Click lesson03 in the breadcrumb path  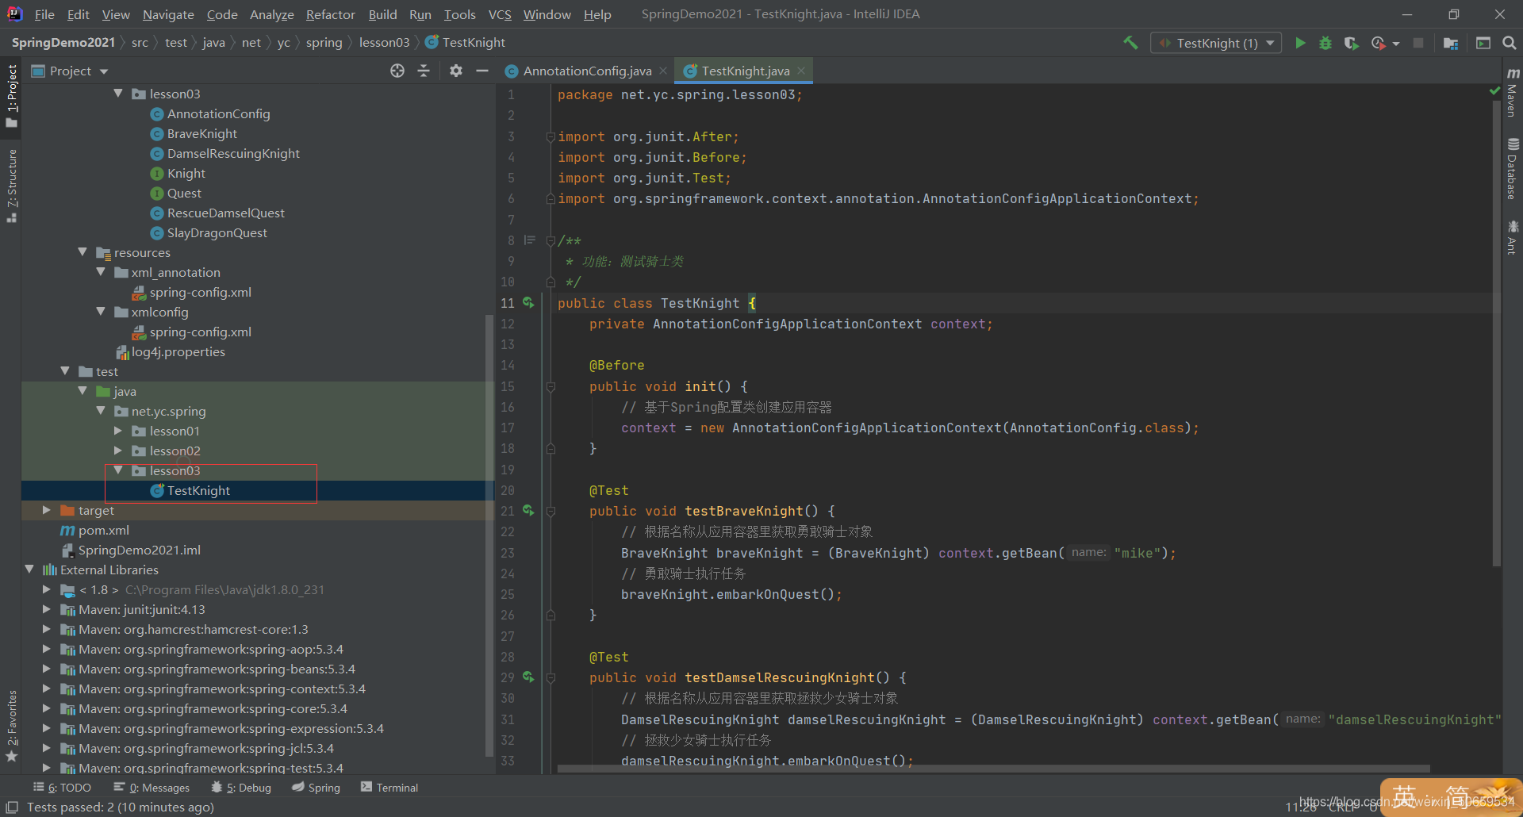pos(384,43)
